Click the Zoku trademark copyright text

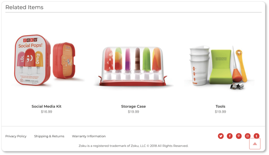click(133, 146)
